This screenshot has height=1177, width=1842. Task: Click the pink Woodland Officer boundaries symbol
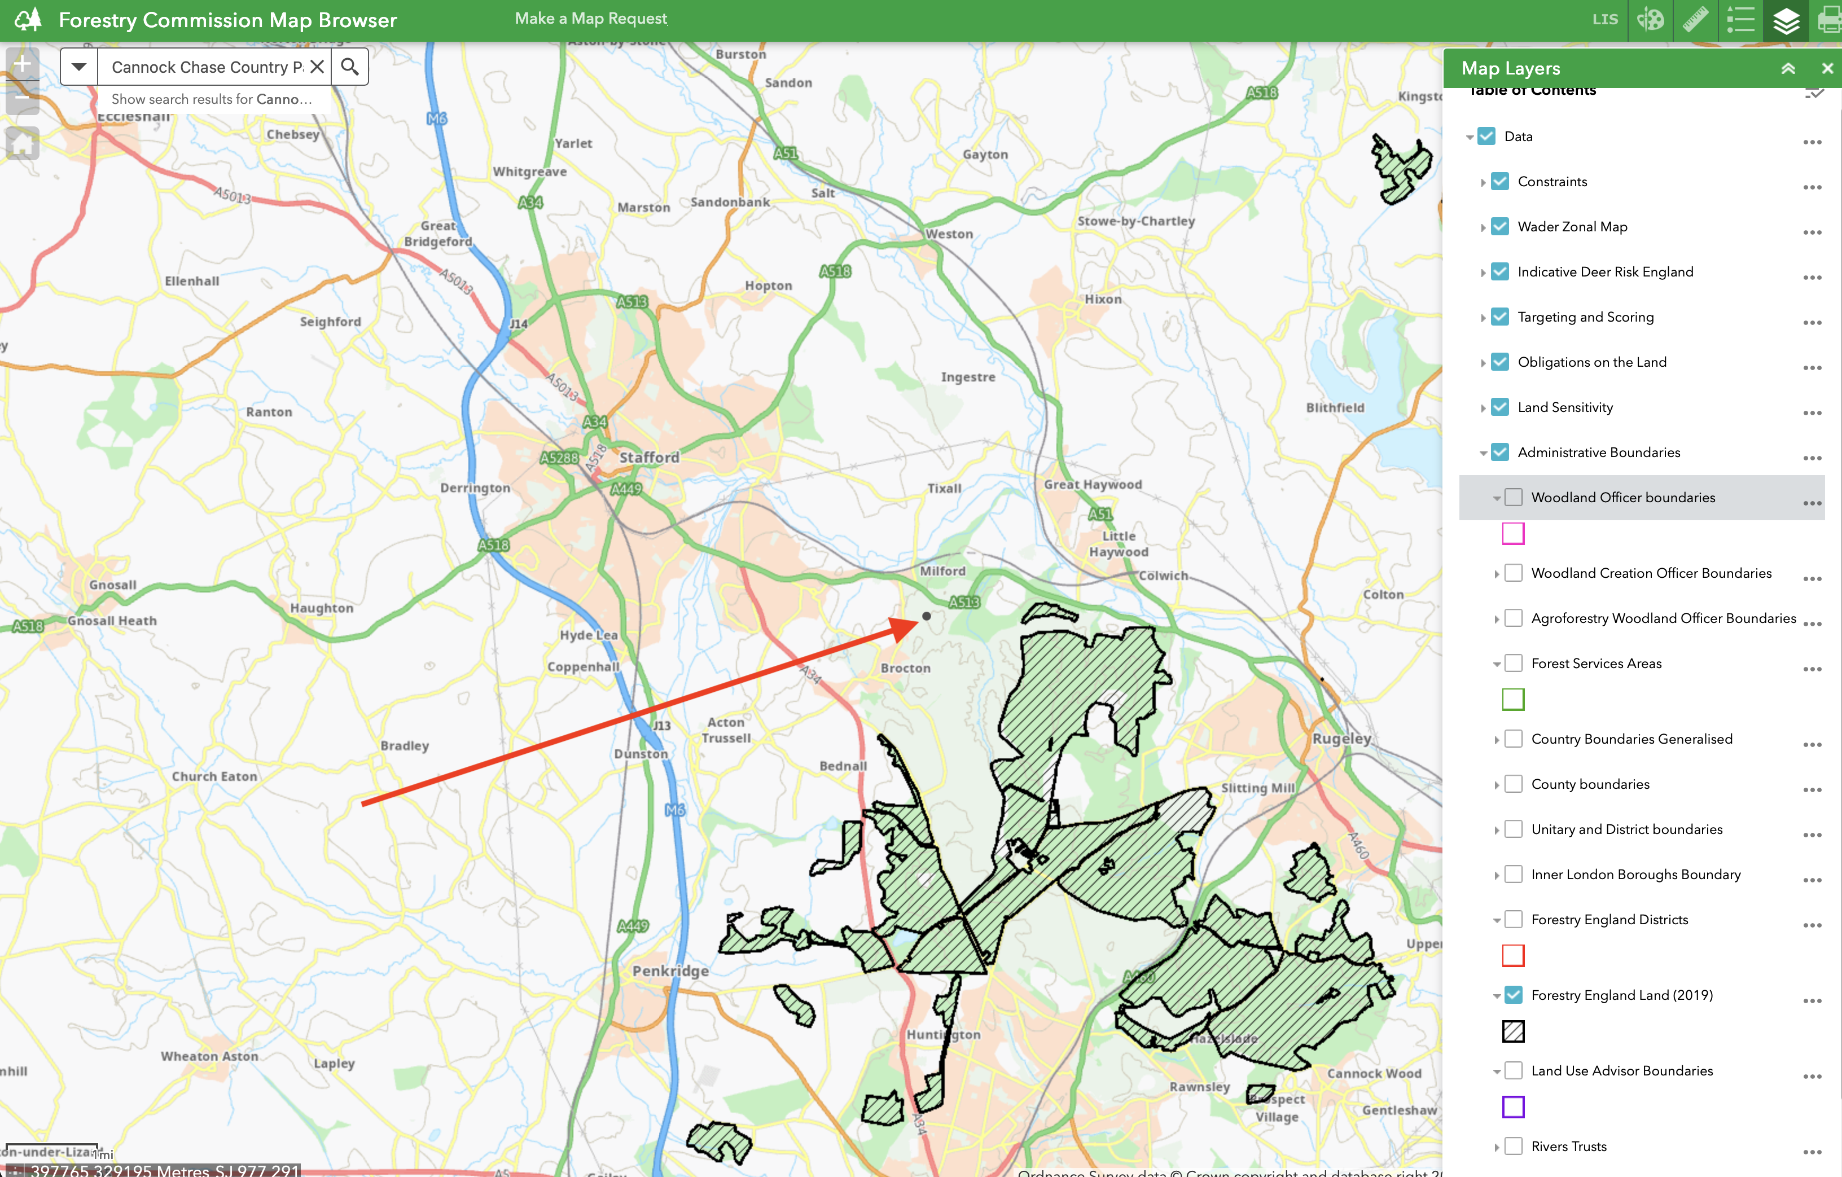tap(1513, 533)
